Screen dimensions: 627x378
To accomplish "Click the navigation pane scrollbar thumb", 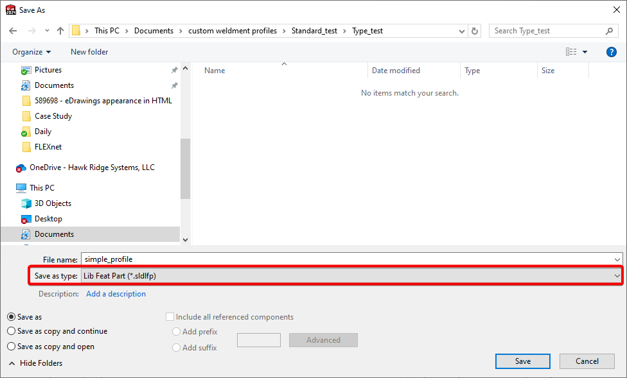I will (x=185, y=169).
